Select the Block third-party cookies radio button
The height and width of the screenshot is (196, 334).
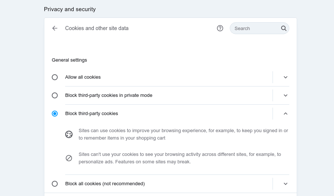[x=55, y=114]
